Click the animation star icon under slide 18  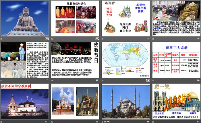[53, 80]
